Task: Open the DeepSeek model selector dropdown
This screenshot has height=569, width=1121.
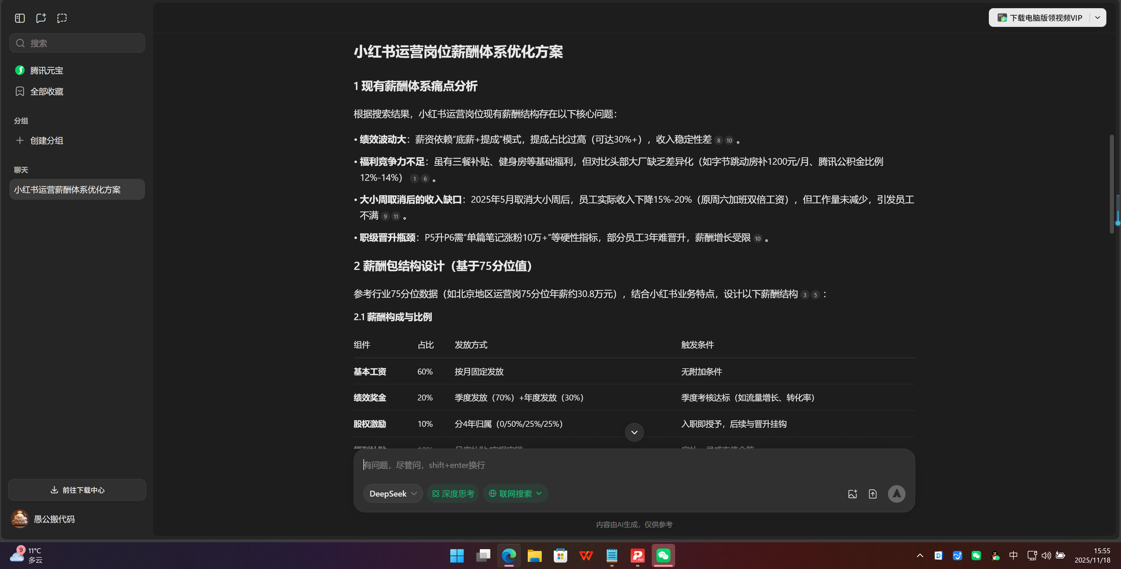Action: click(392, 493)
